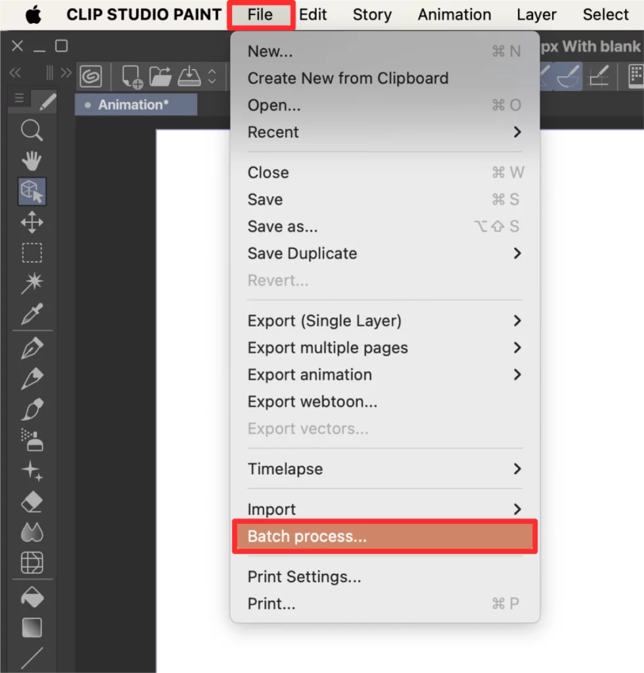Open the Apple menu
Screen dimensions: 644x673
(33, 15)
